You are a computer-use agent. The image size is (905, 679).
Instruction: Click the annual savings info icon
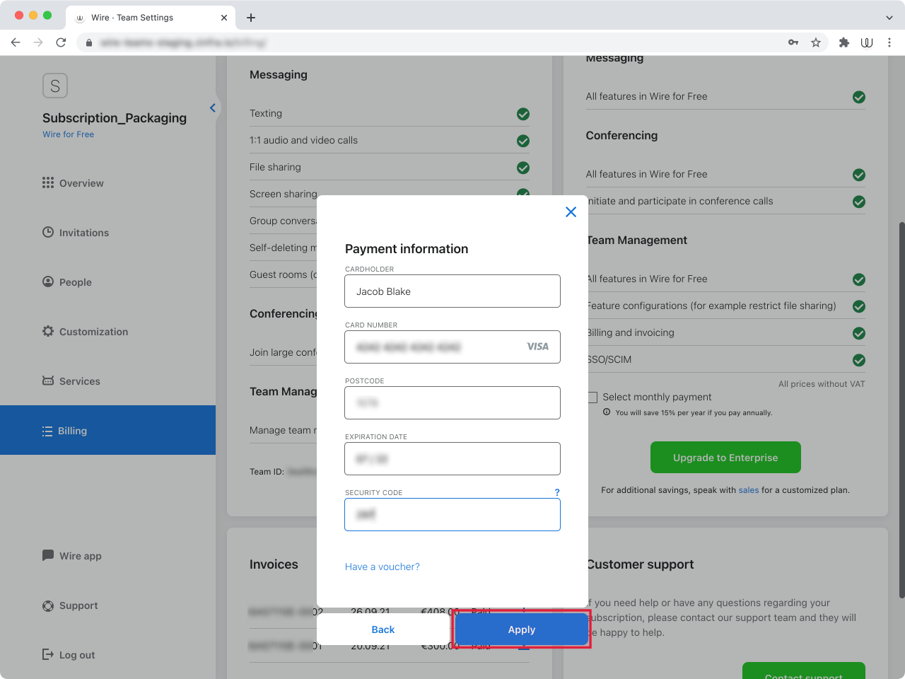click(x=607, y=412)
